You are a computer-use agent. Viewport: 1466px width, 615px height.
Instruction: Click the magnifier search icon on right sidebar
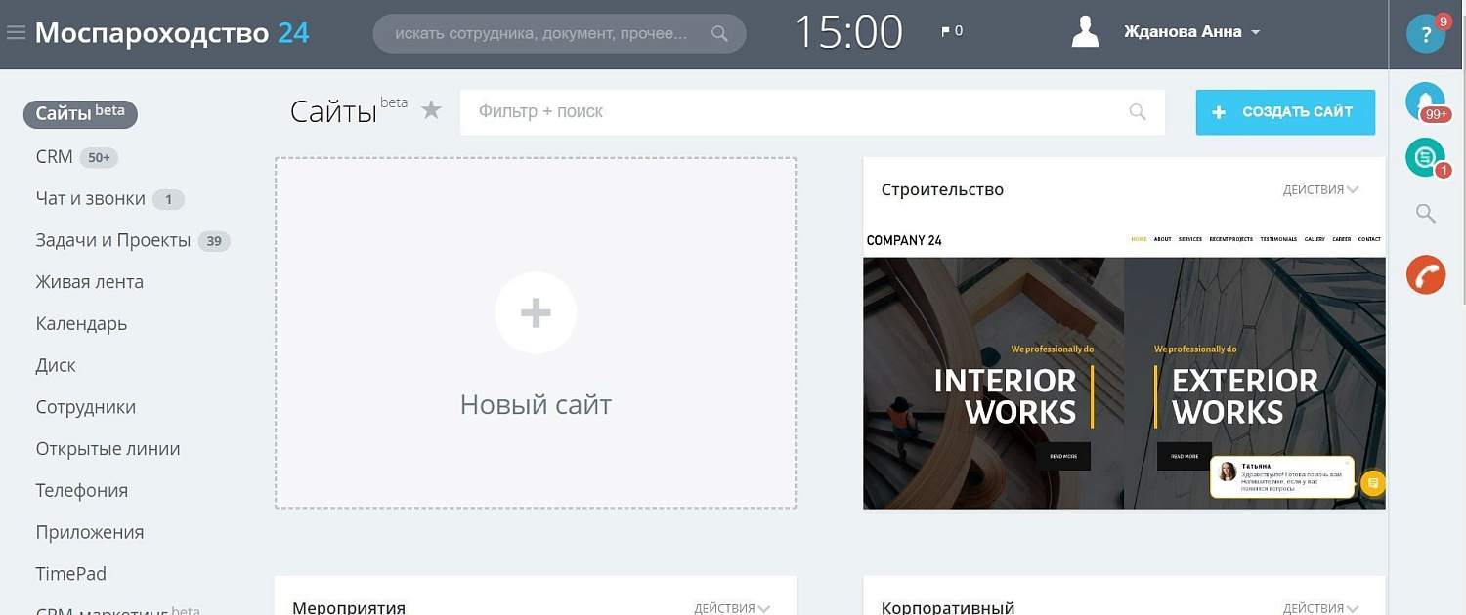(1425, 213)
